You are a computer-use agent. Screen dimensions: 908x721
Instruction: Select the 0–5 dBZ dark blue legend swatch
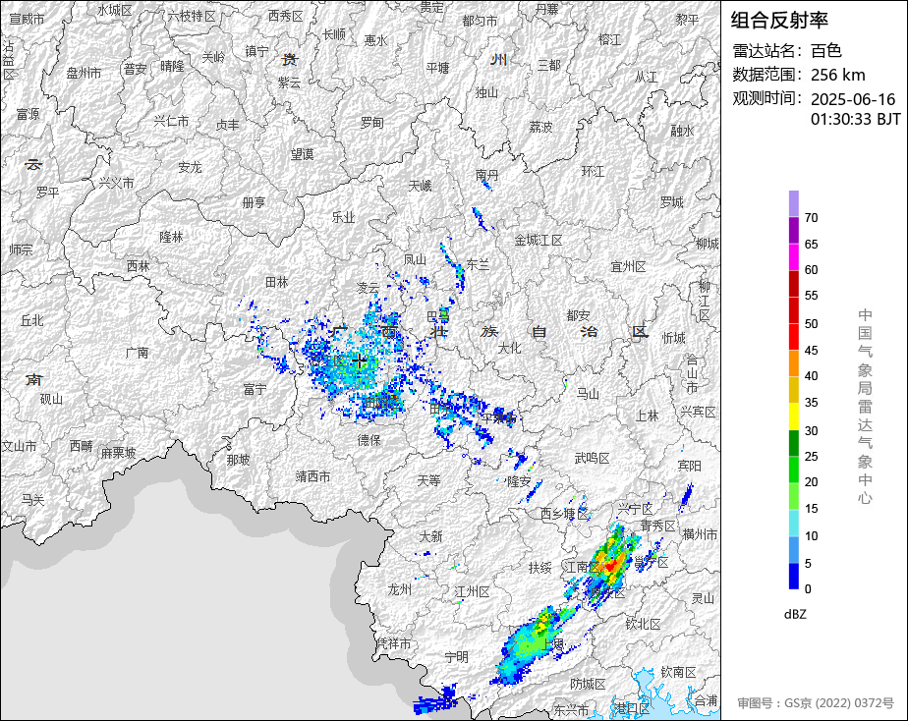pyautogui.click(x=793, y=577)
